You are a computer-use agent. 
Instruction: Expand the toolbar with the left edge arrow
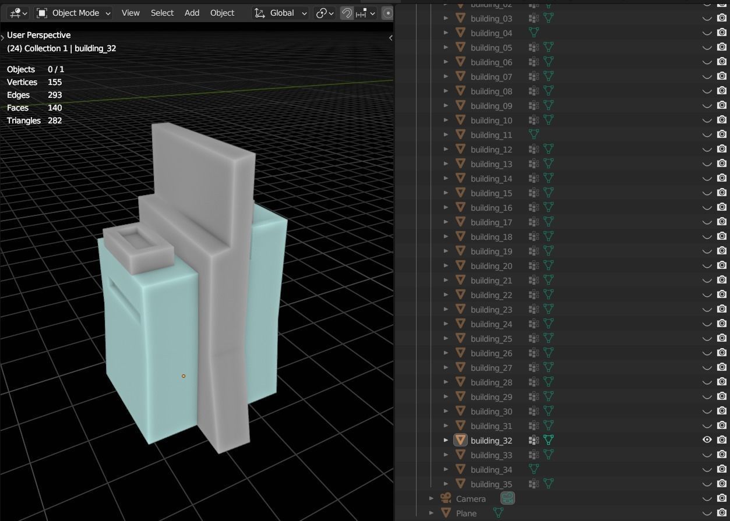click(2, 38)
